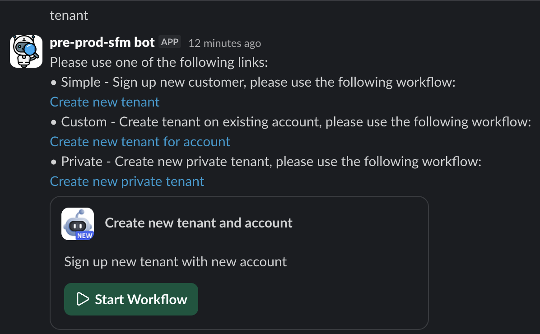Click the workflow robot icon
This screenshot has height=334, width=540.
[77, 222]
